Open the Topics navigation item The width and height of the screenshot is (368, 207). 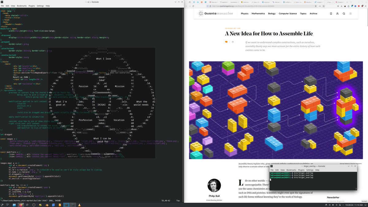point(303,13)
